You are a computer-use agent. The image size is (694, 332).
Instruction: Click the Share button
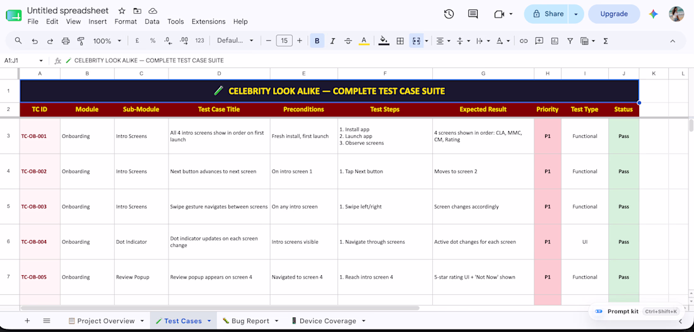click(546, 14)
